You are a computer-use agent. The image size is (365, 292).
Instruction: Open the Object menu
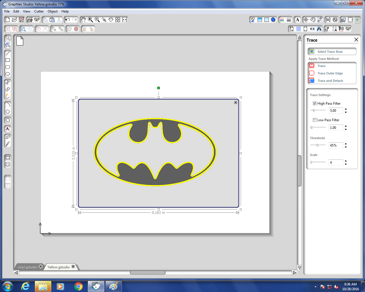pos(52,11)
